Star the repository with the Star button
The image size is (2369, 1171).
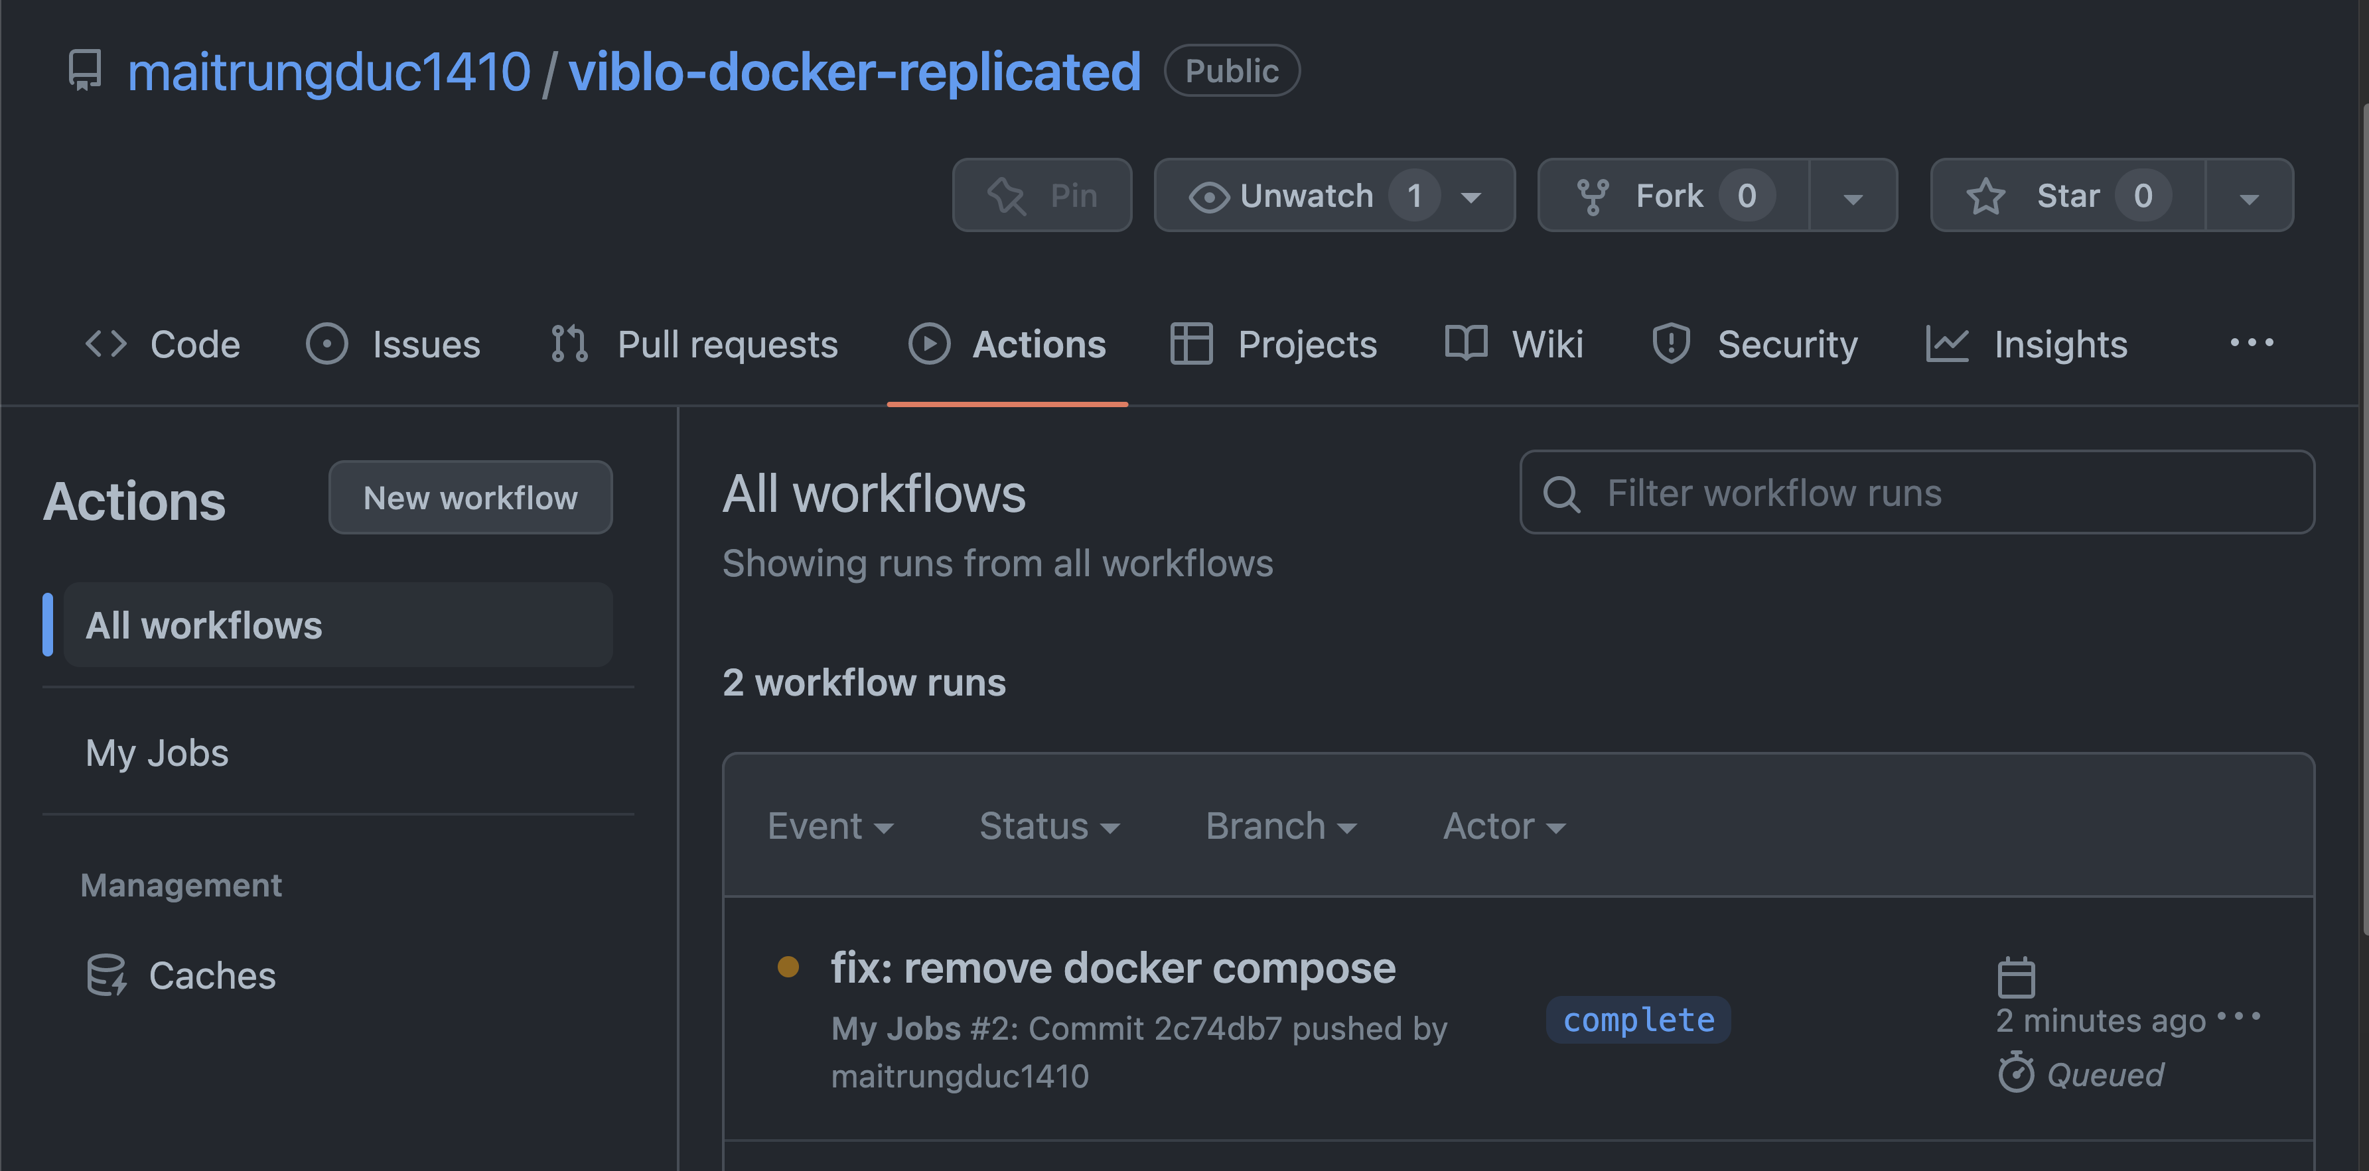pos(2067,195)
